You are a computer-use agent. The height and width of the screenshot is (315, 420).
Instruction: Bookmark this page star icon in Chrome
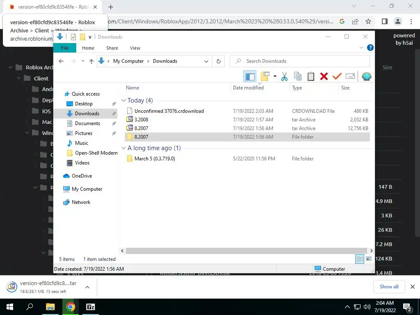pyautogui.click(x=368, y=21)
